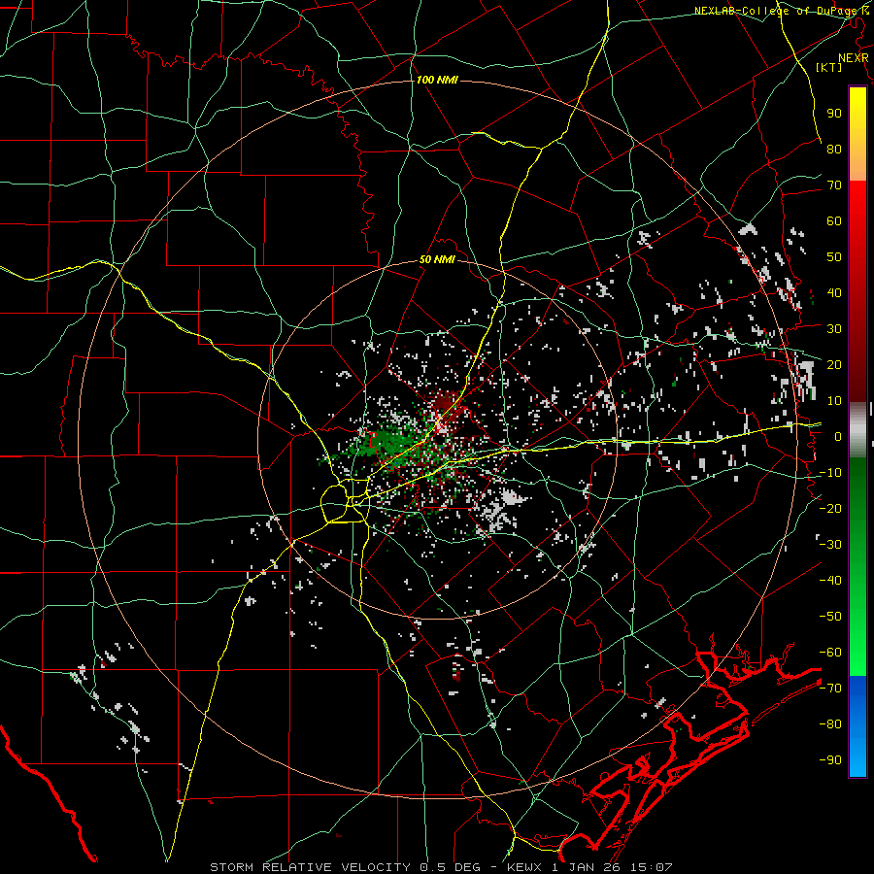
Task: Click the "50 NMI" range ring label
Action: pyautogui.click(x=437, y=259)
